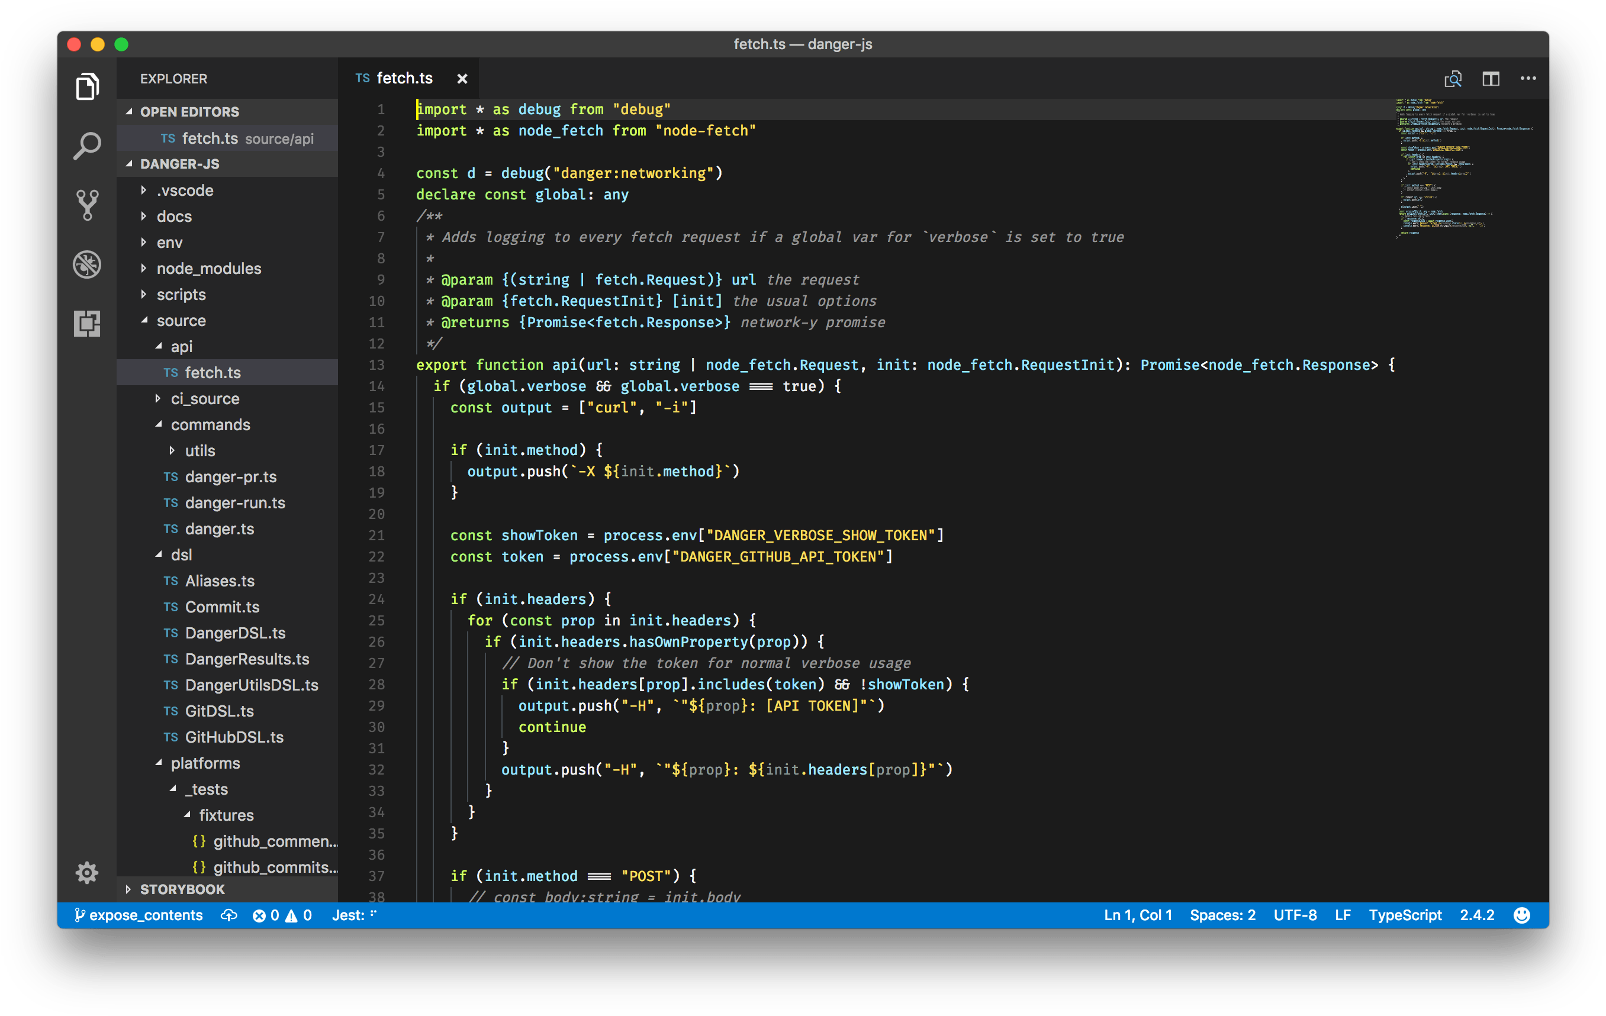
Task: Collapse the commands folder
Action: pos(227,424)
